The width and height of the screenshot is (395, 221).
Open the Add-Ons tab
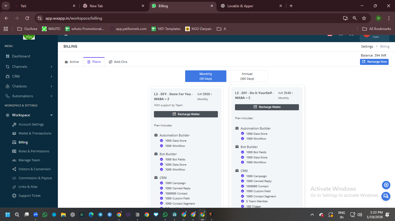pos(118,62)
